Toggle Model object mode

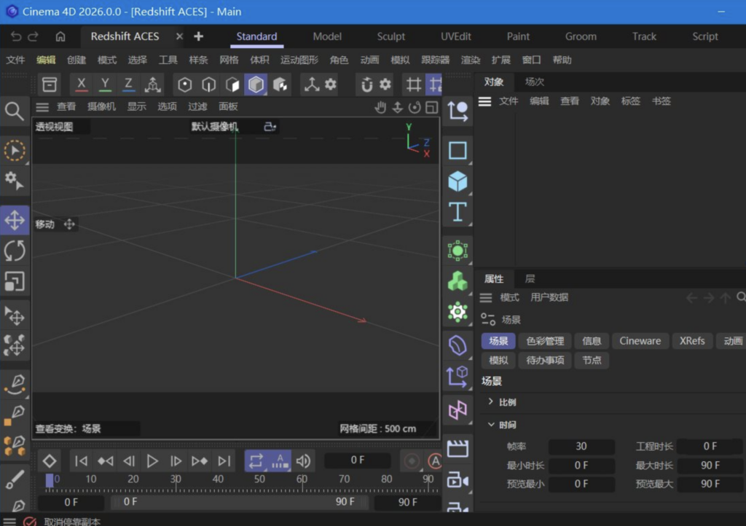pos(256,85)
